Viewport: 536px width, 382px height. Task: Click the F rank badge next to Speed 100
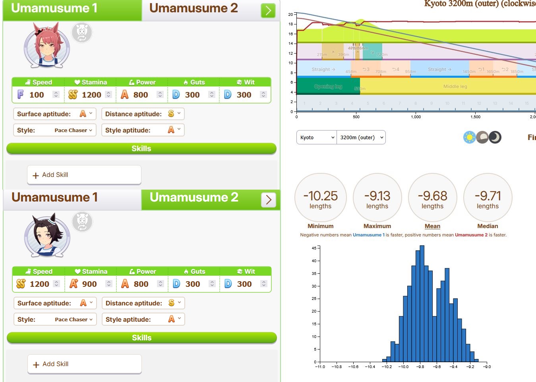(x=21, y=94)
